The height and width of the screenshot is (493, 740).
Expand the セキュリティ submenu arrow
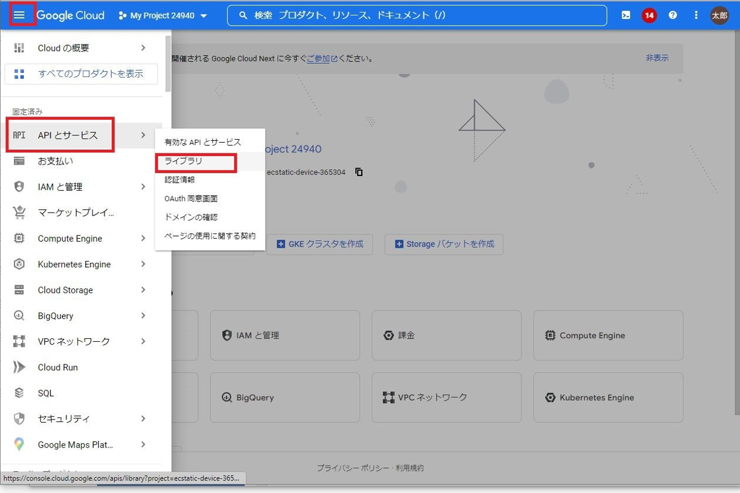[x=143, y=419]
